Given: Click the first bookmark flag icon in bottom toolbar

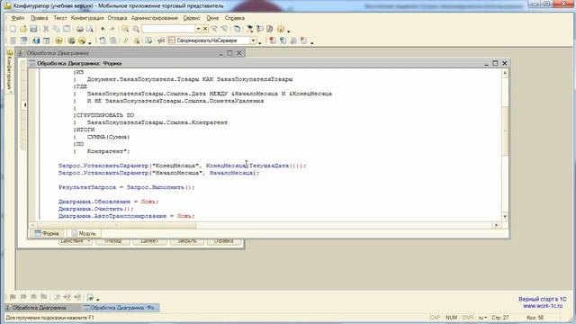Looking at the screenshot, I should tap(13, 297).
